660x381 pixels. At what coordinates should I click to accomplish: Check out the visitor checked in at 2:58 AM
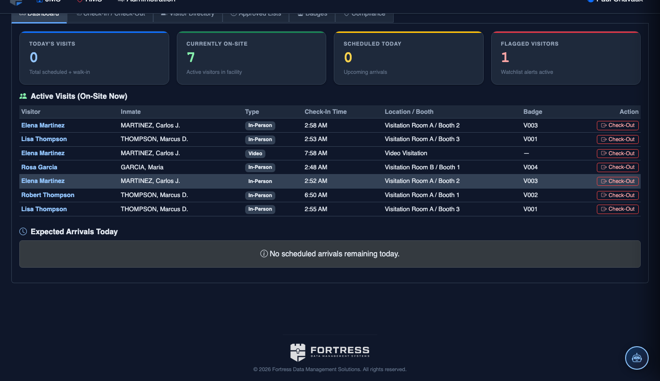618,126
